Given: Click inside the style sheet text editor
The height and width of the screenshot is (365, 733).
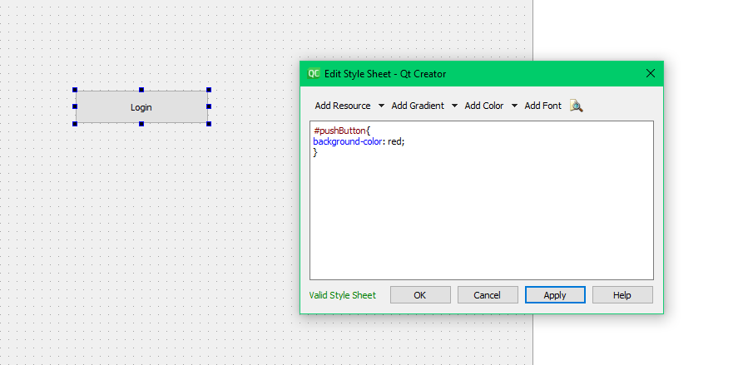Looking at the screenshot, I should (x=482, y=200).
